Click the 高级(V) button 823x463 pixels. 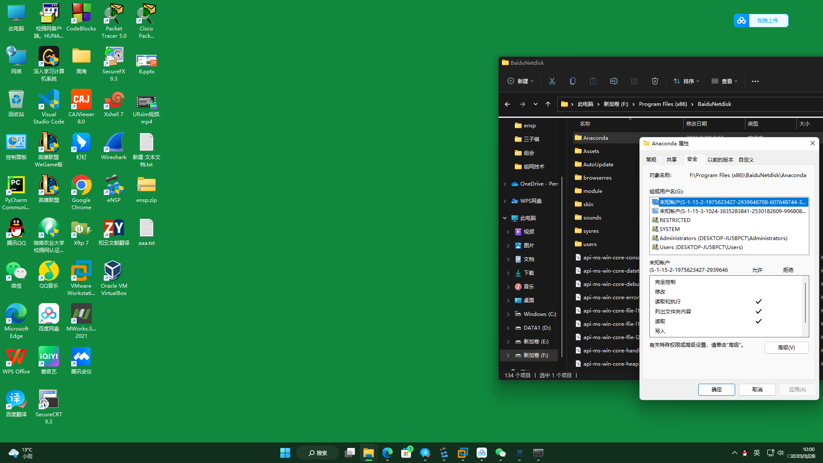pos(786,348)
